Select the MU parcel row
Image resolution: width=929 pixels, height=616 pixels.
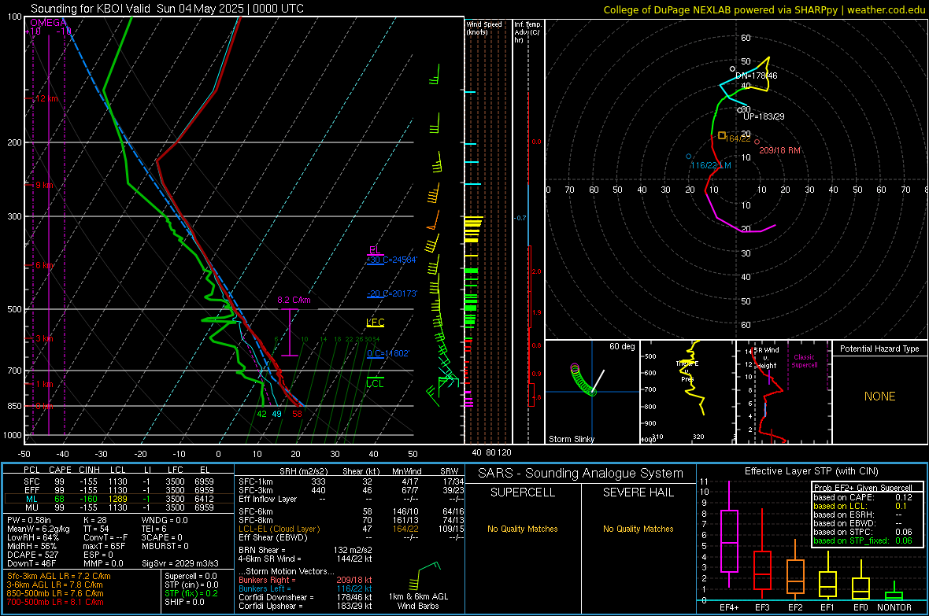click(x=119, y=507)
